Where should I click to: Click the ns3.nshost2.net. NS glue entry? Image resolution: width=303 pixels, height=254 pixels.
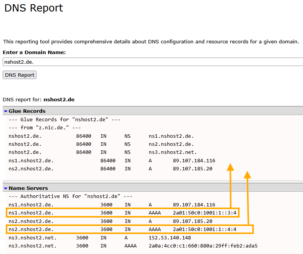(x=173, y=152)
